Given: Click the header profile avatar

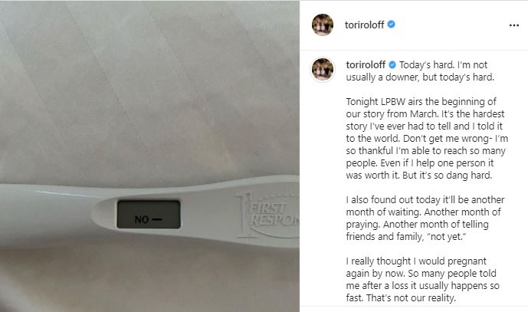Looking at the screenshot, I should point(323,25).
